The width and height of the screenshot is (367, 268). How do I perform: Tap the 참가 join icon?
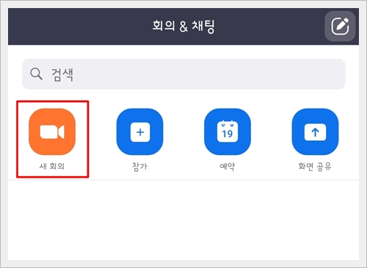click(x=139, y=131)
